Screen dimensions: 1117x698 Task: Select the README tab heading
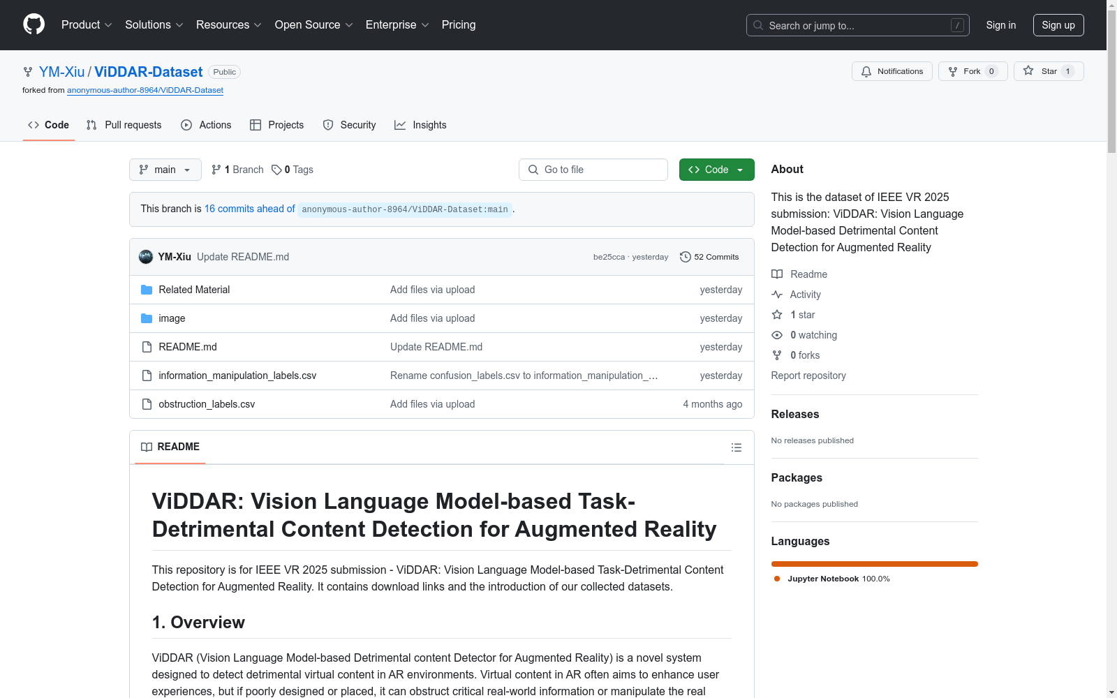pos(170,447)
